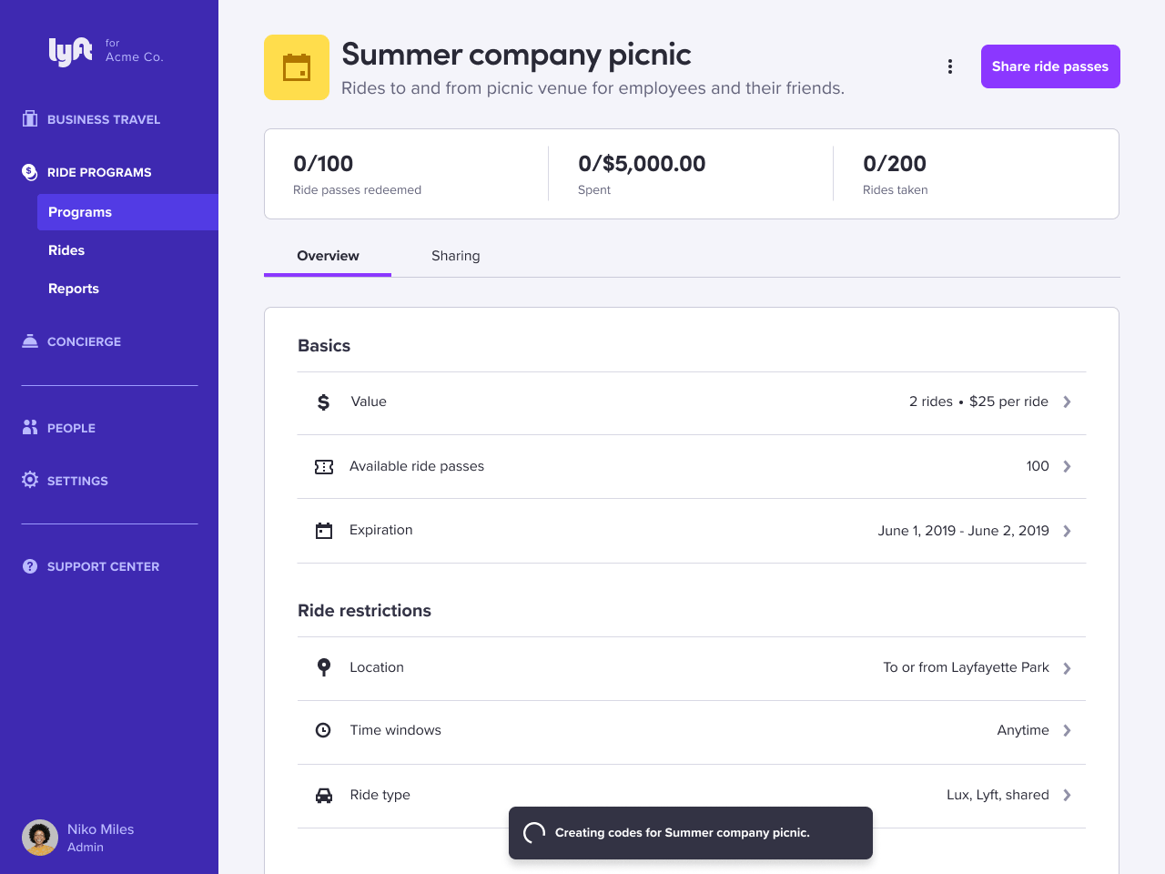Click the 'Creating codes for Summer company picnic' toast
This screenshot has height=874, width=1165.
(691, 833)
